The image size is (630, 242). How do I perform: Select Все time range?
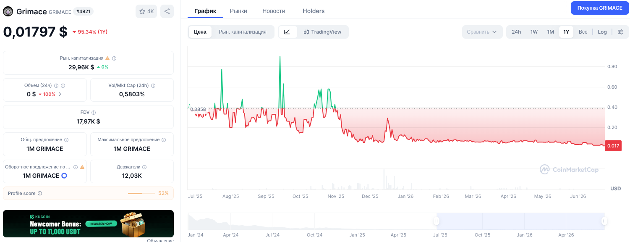[583, 32]
